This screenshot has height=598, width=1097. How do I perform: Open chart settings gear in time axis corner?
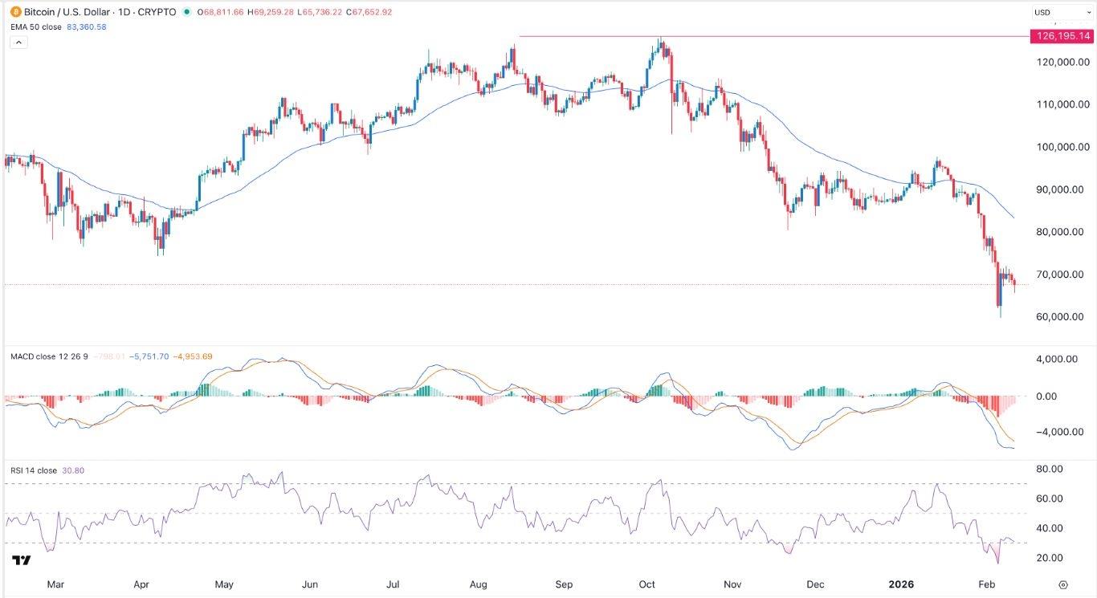pyautogui.click(x=1063, y=584)
